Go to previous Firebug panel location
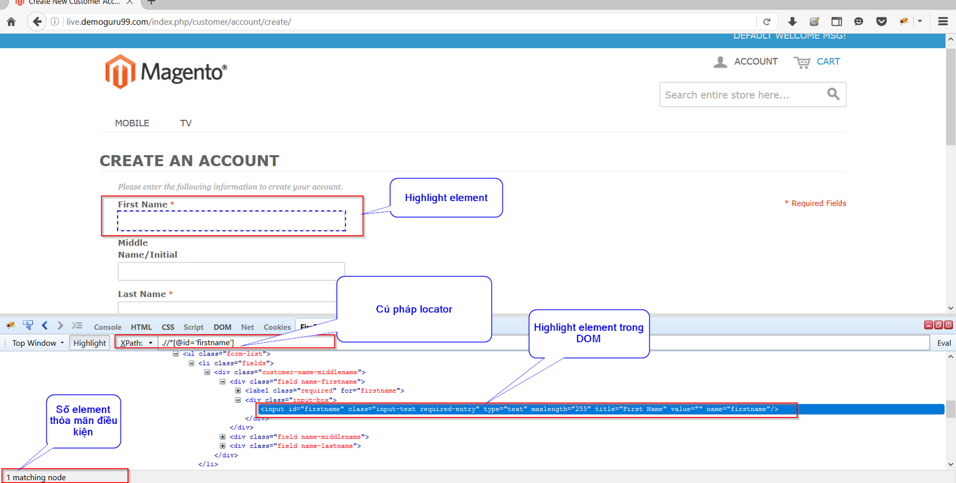This screenshot has width=956, height=483. coord(45,325)
